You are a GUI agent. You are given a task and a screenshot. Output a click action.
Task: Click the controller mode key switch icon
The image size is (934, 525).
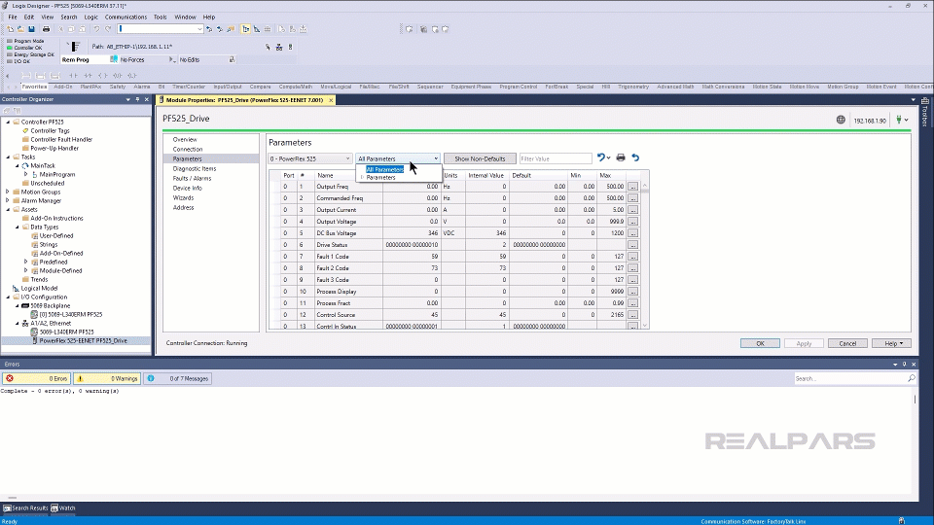[74, 47]
